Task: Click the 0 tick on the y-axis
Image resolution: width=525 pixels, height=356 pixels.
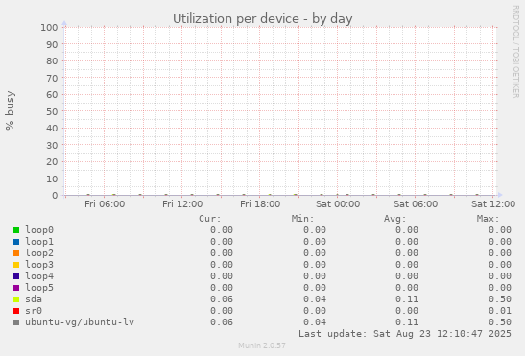Action: 56,195
